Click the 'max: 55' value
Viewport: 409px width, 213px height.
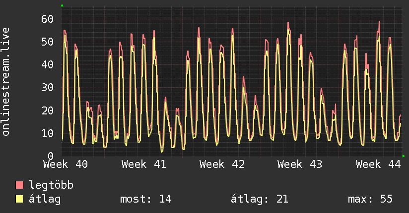[x=370, y=199]
